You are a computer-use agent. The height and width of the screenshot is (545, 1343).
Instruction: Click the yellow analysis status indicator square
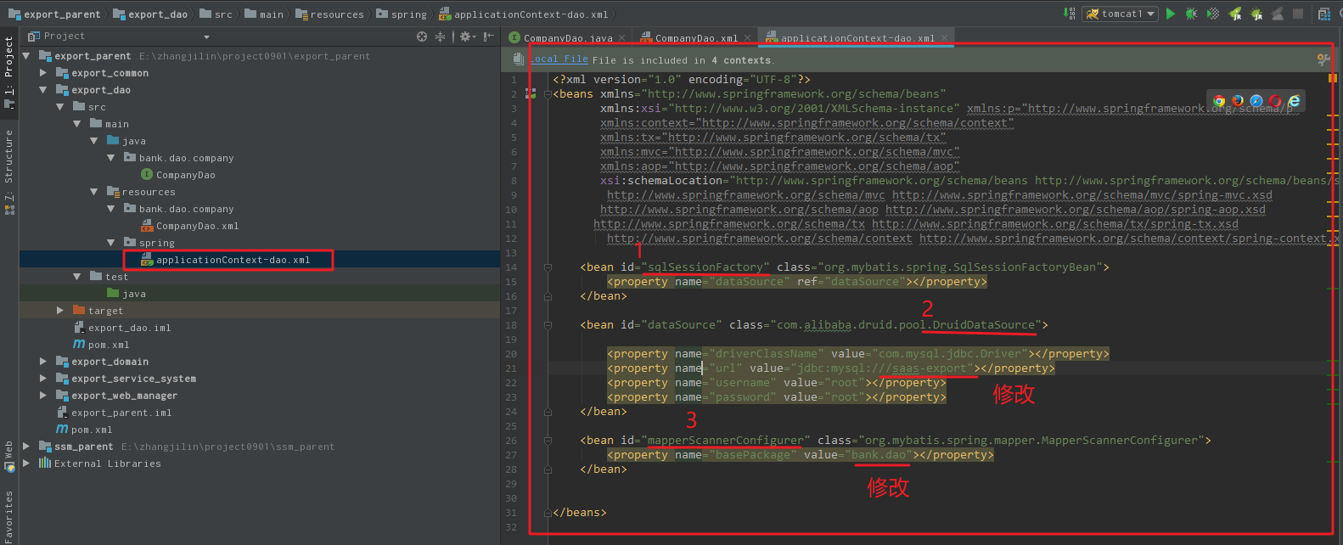pyautogui.click(x=1332, y=78)
